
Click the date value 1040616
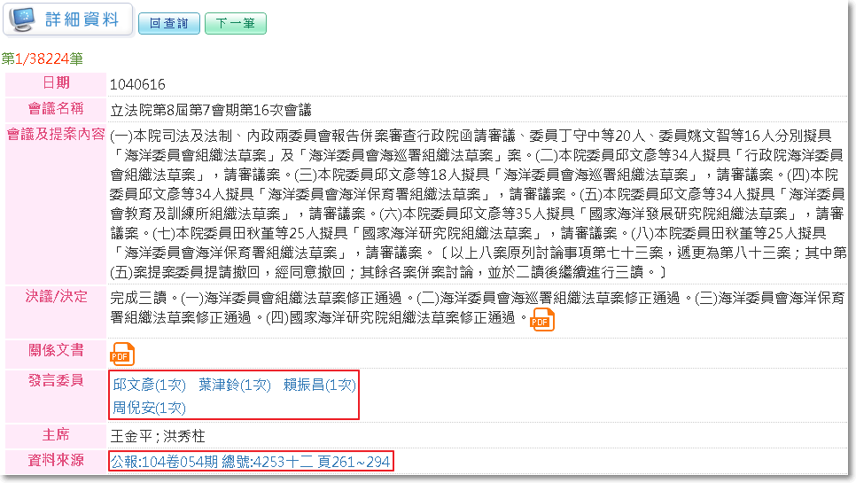tap(137, 84)
